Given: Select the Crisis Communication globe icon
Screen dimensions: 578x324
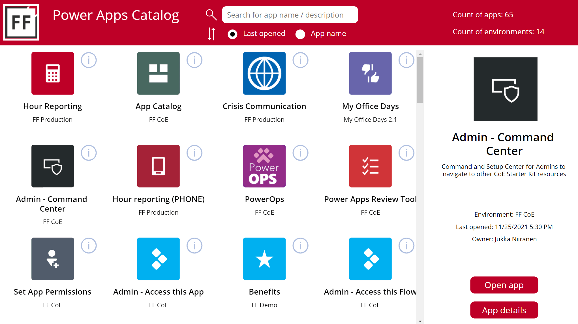Looking at the screenshot, I should pyautogui.click(x=264, y=73).
